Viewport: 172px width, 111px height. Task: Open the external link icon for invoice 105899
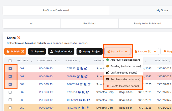86,76
